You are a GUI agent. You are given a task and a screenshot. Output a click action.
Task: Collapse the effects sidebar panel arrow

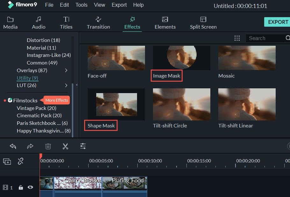point(76,85)
